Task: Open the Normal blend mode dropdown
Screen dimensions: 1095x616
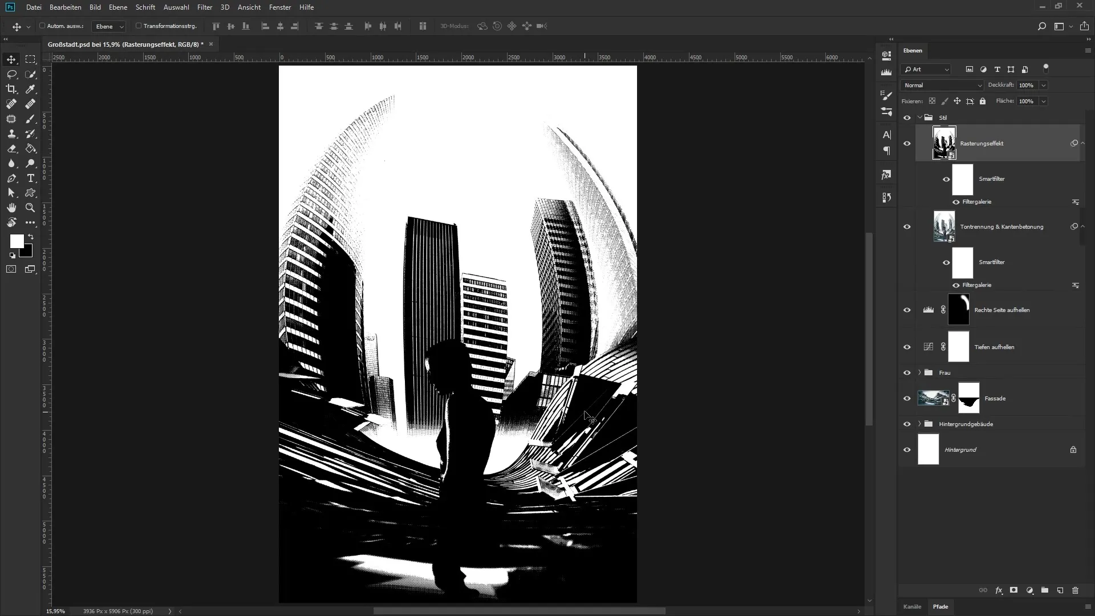Action: tap(942, 85)
